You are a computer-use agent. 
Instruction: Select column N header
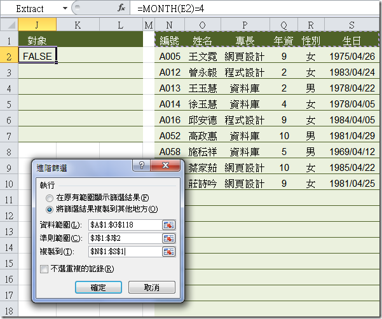tap(170, 25)
